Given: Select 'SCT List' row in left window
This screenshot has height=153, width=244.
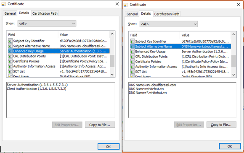Looking at the screenshot, I should coord(58,71).
